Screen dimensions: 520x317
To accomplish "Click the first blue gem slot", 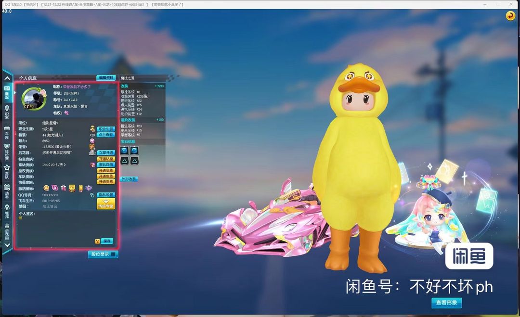I will point(124,151).
